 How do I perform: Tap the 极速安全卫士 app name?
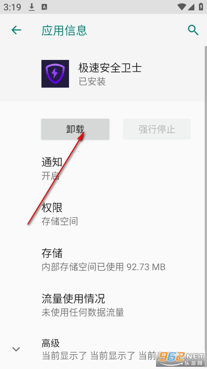(110, 68)
